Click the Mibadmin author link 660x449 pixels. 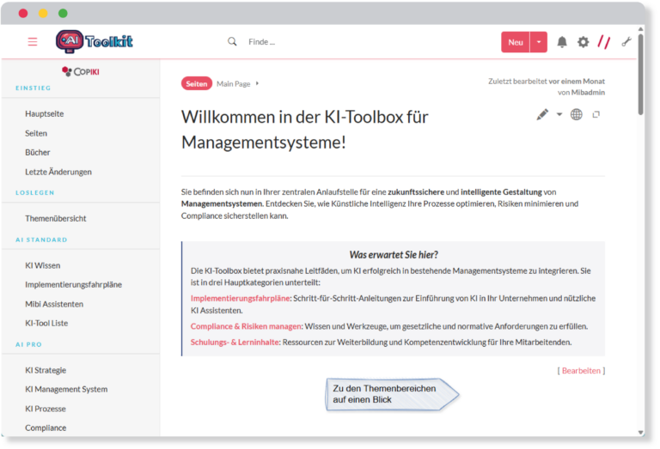[588, 93]
